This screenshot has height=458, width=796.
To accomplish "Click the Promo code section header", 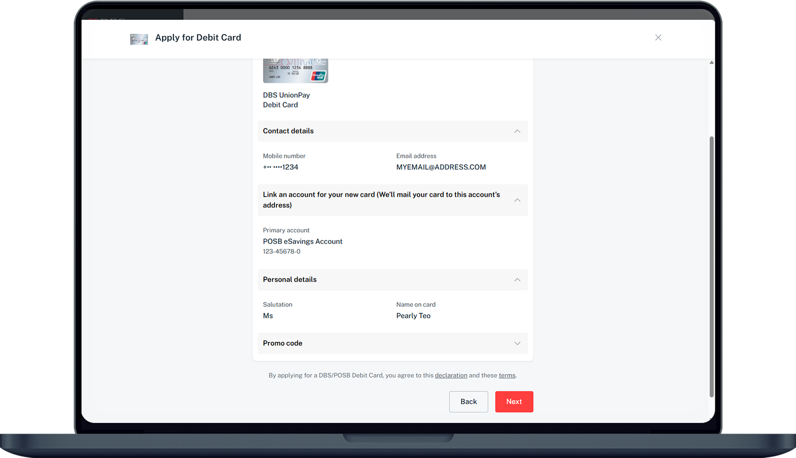I will (x=282, y=343).
